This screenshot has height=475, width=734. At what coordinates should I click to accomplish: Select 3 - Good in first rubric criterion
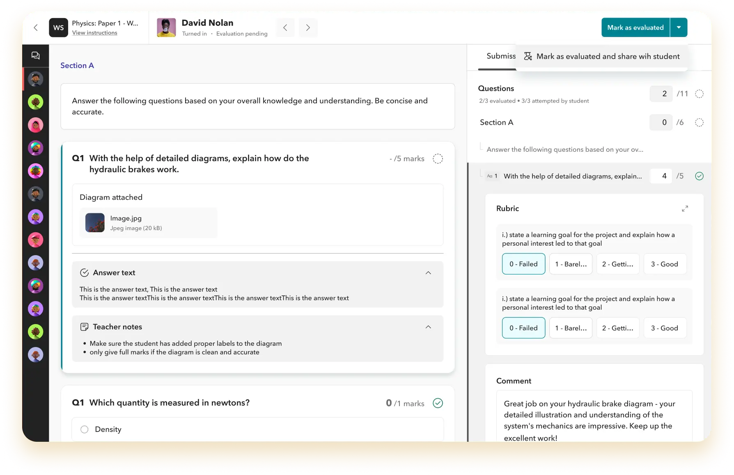(664, 264)
